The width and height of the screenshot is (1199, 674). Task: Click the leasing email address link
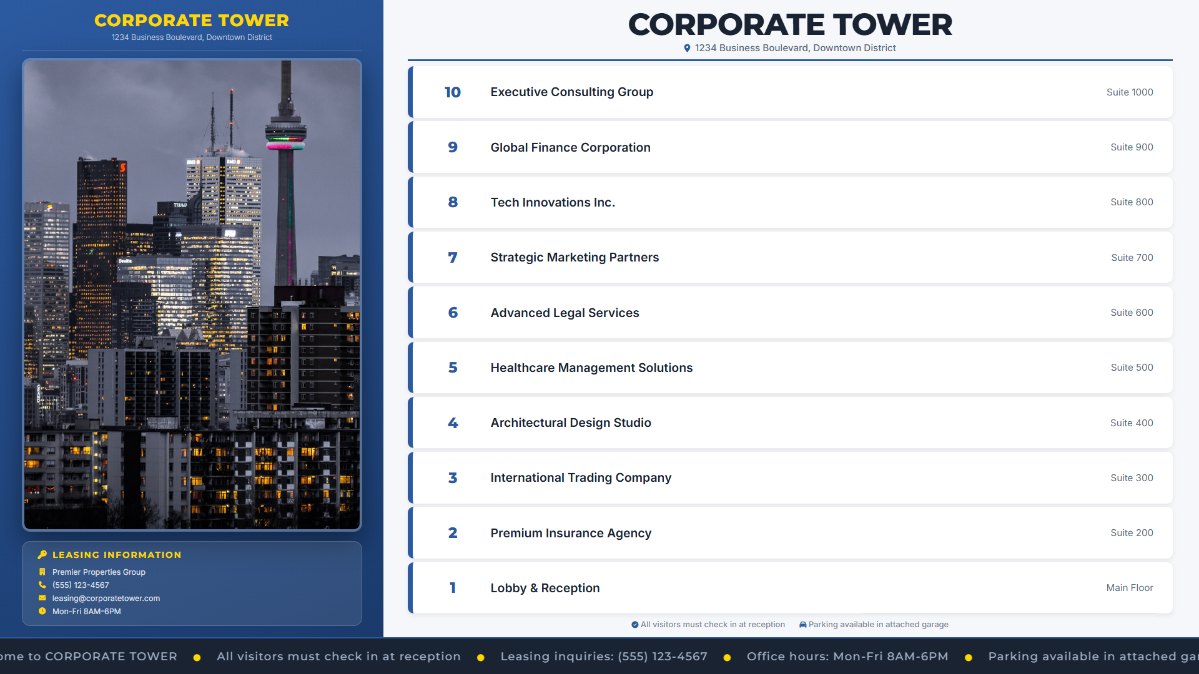click(106, 598)
